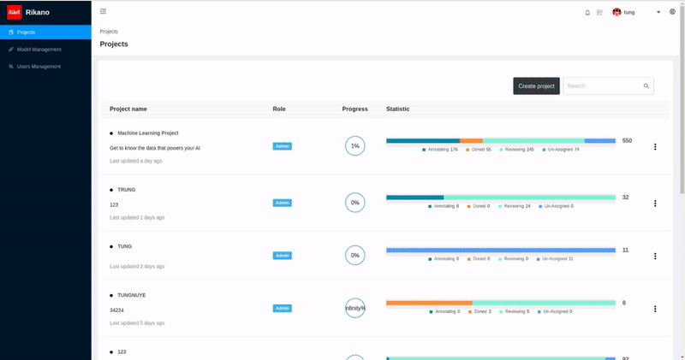Open more options for Machine Learning Project

pyautogui.click(x=655, y=146)
